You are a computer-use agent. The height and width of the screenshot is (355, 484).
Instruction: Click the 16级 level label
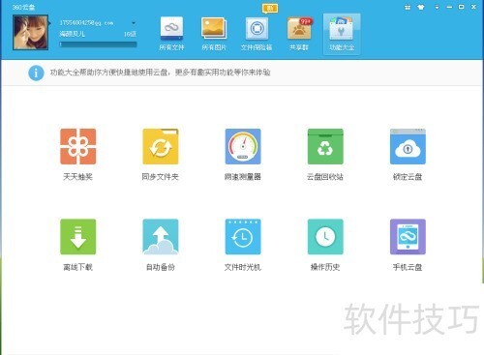tap(130, 34)
